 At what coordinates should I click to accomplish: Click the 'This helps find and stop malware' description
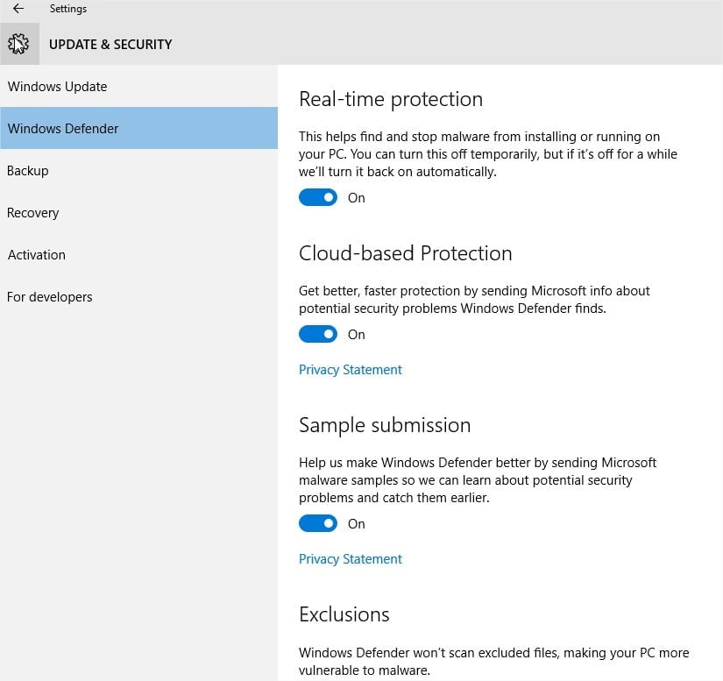(x=488, y=154)
